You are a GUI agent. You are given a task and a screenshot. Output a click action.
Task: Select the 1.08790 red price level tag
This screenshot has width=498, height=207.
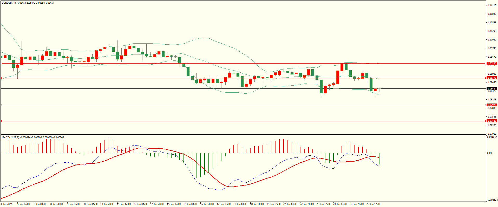tap(492, 78)
